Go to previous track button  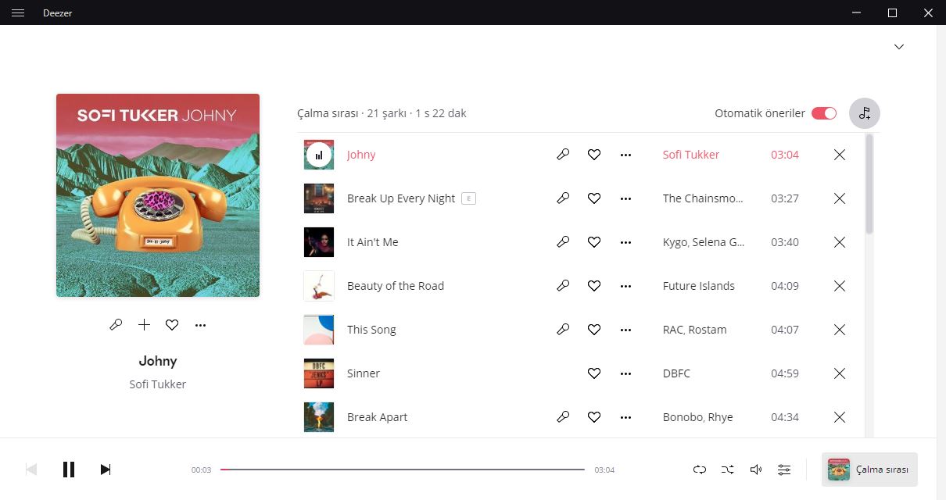click(x=31, y=470)
